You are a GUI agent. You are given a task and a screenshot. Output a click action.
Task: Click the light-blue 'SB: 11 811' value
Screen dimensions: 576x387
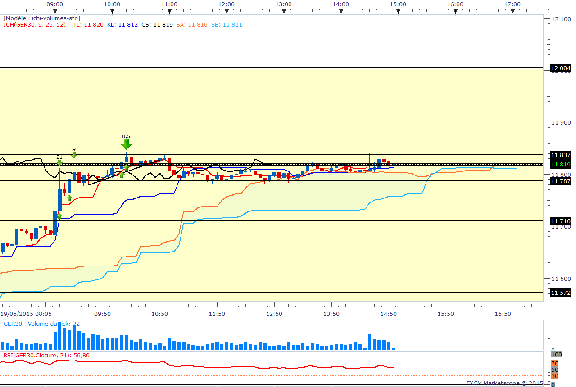[227, 25]
